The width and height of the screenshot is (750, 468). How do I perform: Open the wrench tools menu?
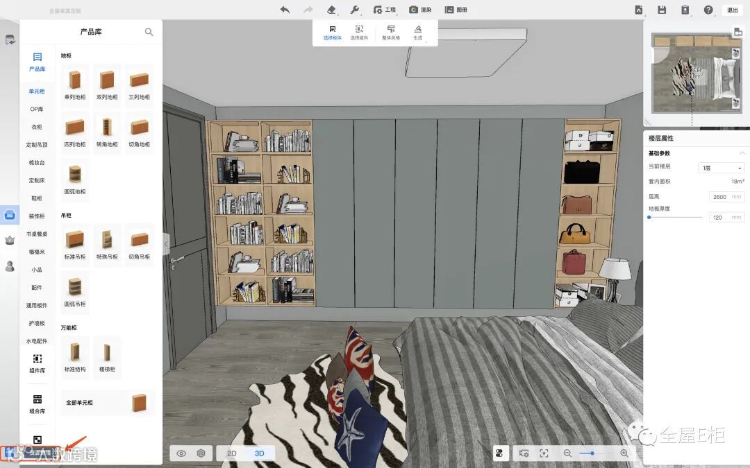pyautogui.click(x=354, y=10)
